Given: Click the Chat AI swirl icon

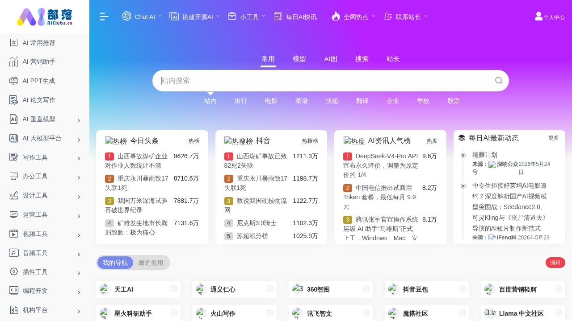Looking at the screenshot, I should pyautogui.click(x=126, y=16).
